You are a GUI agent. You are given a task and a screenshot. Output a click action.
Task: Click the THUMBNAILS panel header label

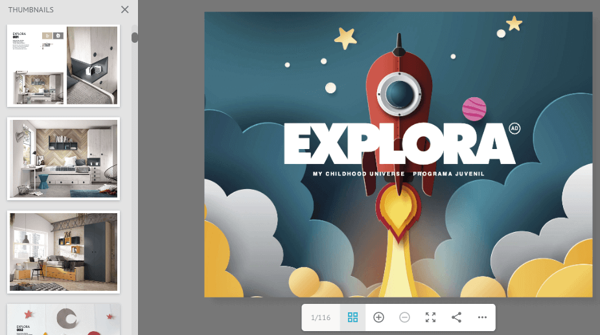31,10
